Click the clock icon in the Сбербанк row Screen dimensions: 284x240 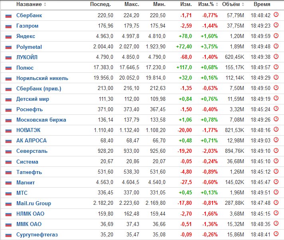(276, 14)
